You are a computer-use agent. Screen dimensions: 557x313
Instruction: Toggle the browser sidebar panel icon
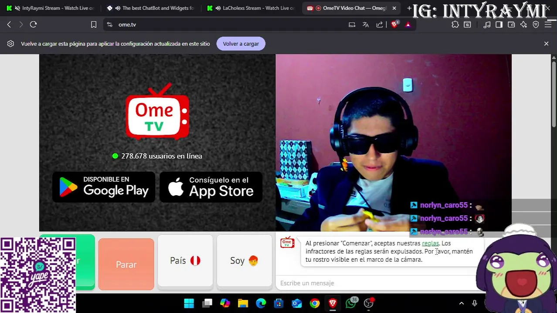(499, 25)
